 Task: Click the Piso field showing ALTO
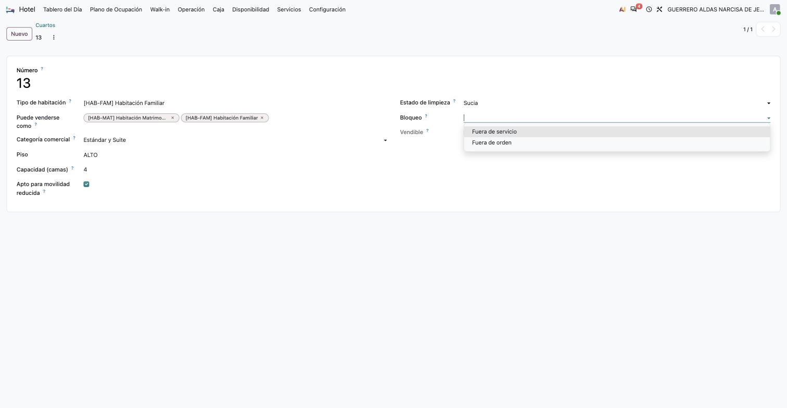235,155
